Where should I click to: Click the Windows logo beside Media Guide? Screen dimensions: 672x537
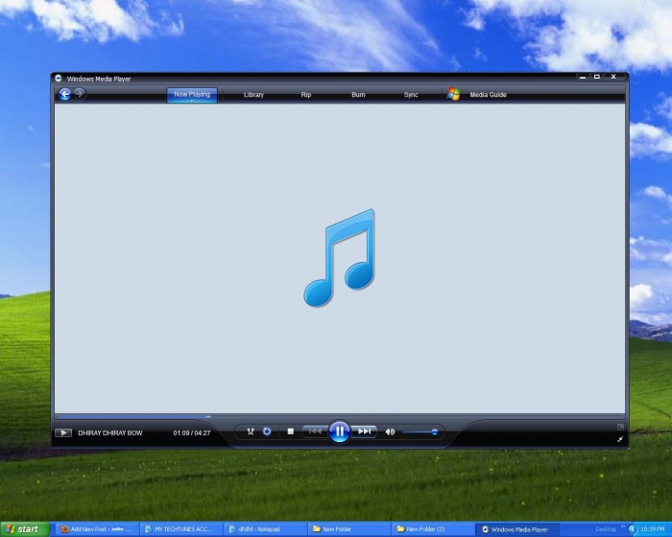click(453, 94)
